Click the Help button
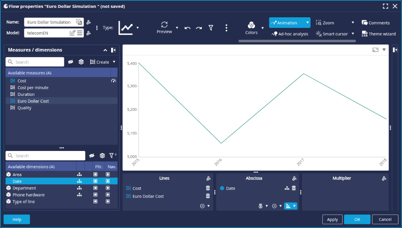The image size is (402, 228). point(17,219)
